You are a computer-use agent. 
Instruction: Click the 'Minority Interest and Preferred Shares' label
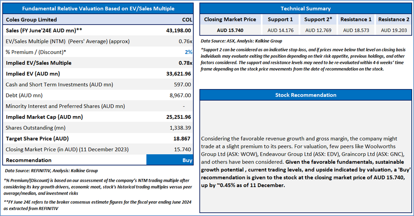point(65,106)
